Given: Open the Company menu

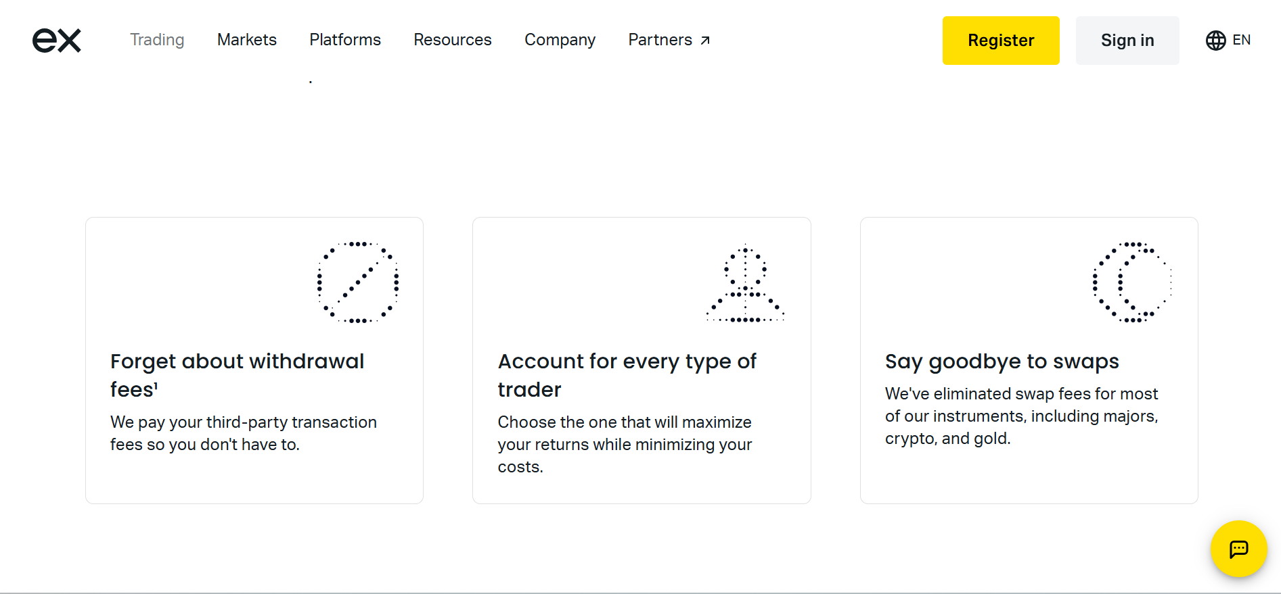Looking at the screenshot, I should (560, 40).
